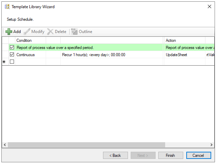Select the Recur 1 hour(s) schedule cell

tap(112, 55)
